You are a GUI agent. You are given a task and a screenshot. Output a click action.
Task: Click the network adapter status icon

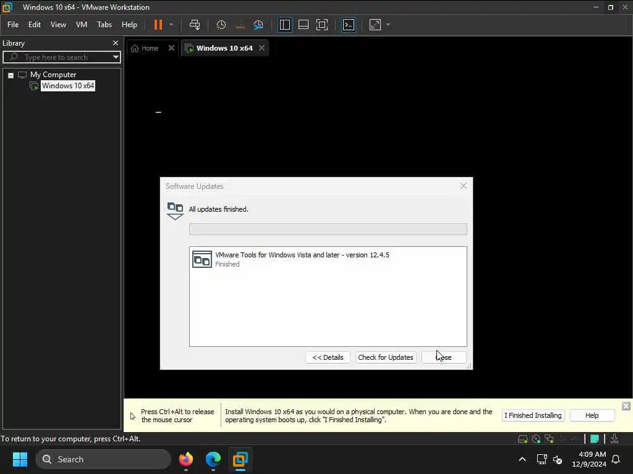pyautogui.click(x=549, y=439)
